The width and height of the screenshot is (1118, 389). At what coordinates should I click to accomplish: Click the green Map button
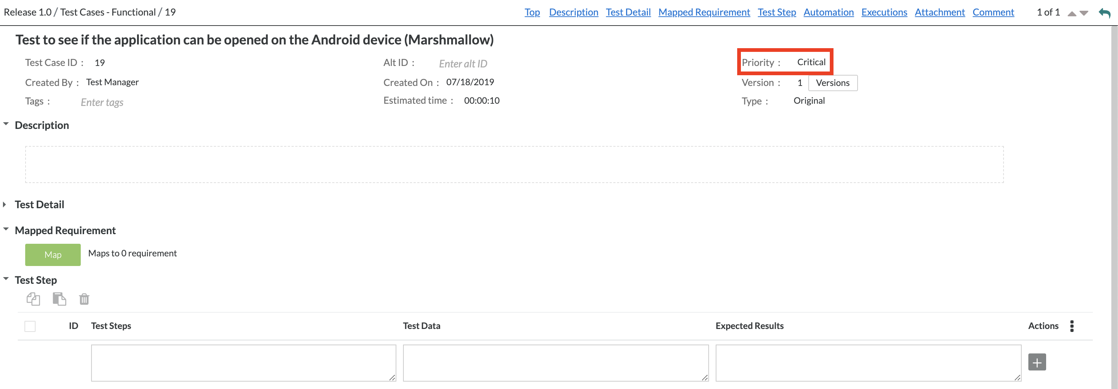(x=53, y=255)
